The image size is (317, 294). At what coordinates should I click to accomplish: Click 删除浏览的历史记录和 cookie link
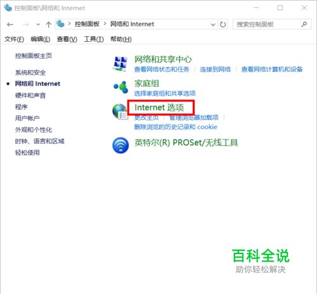click(x=176, y=127)
